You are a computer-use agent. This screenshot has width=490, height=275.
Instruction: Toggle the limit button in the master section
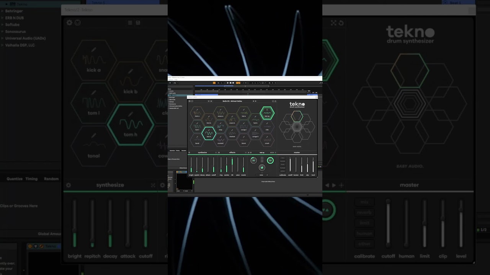coord(283,165)
